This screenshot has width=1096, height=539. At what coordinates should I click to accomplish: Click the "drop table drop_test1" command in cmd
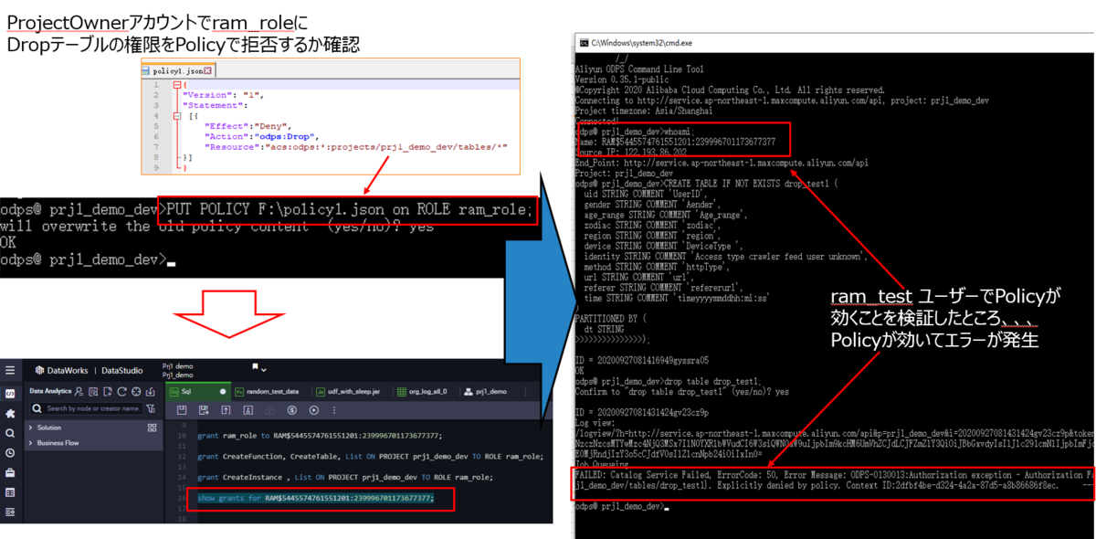tap(712, 380)
